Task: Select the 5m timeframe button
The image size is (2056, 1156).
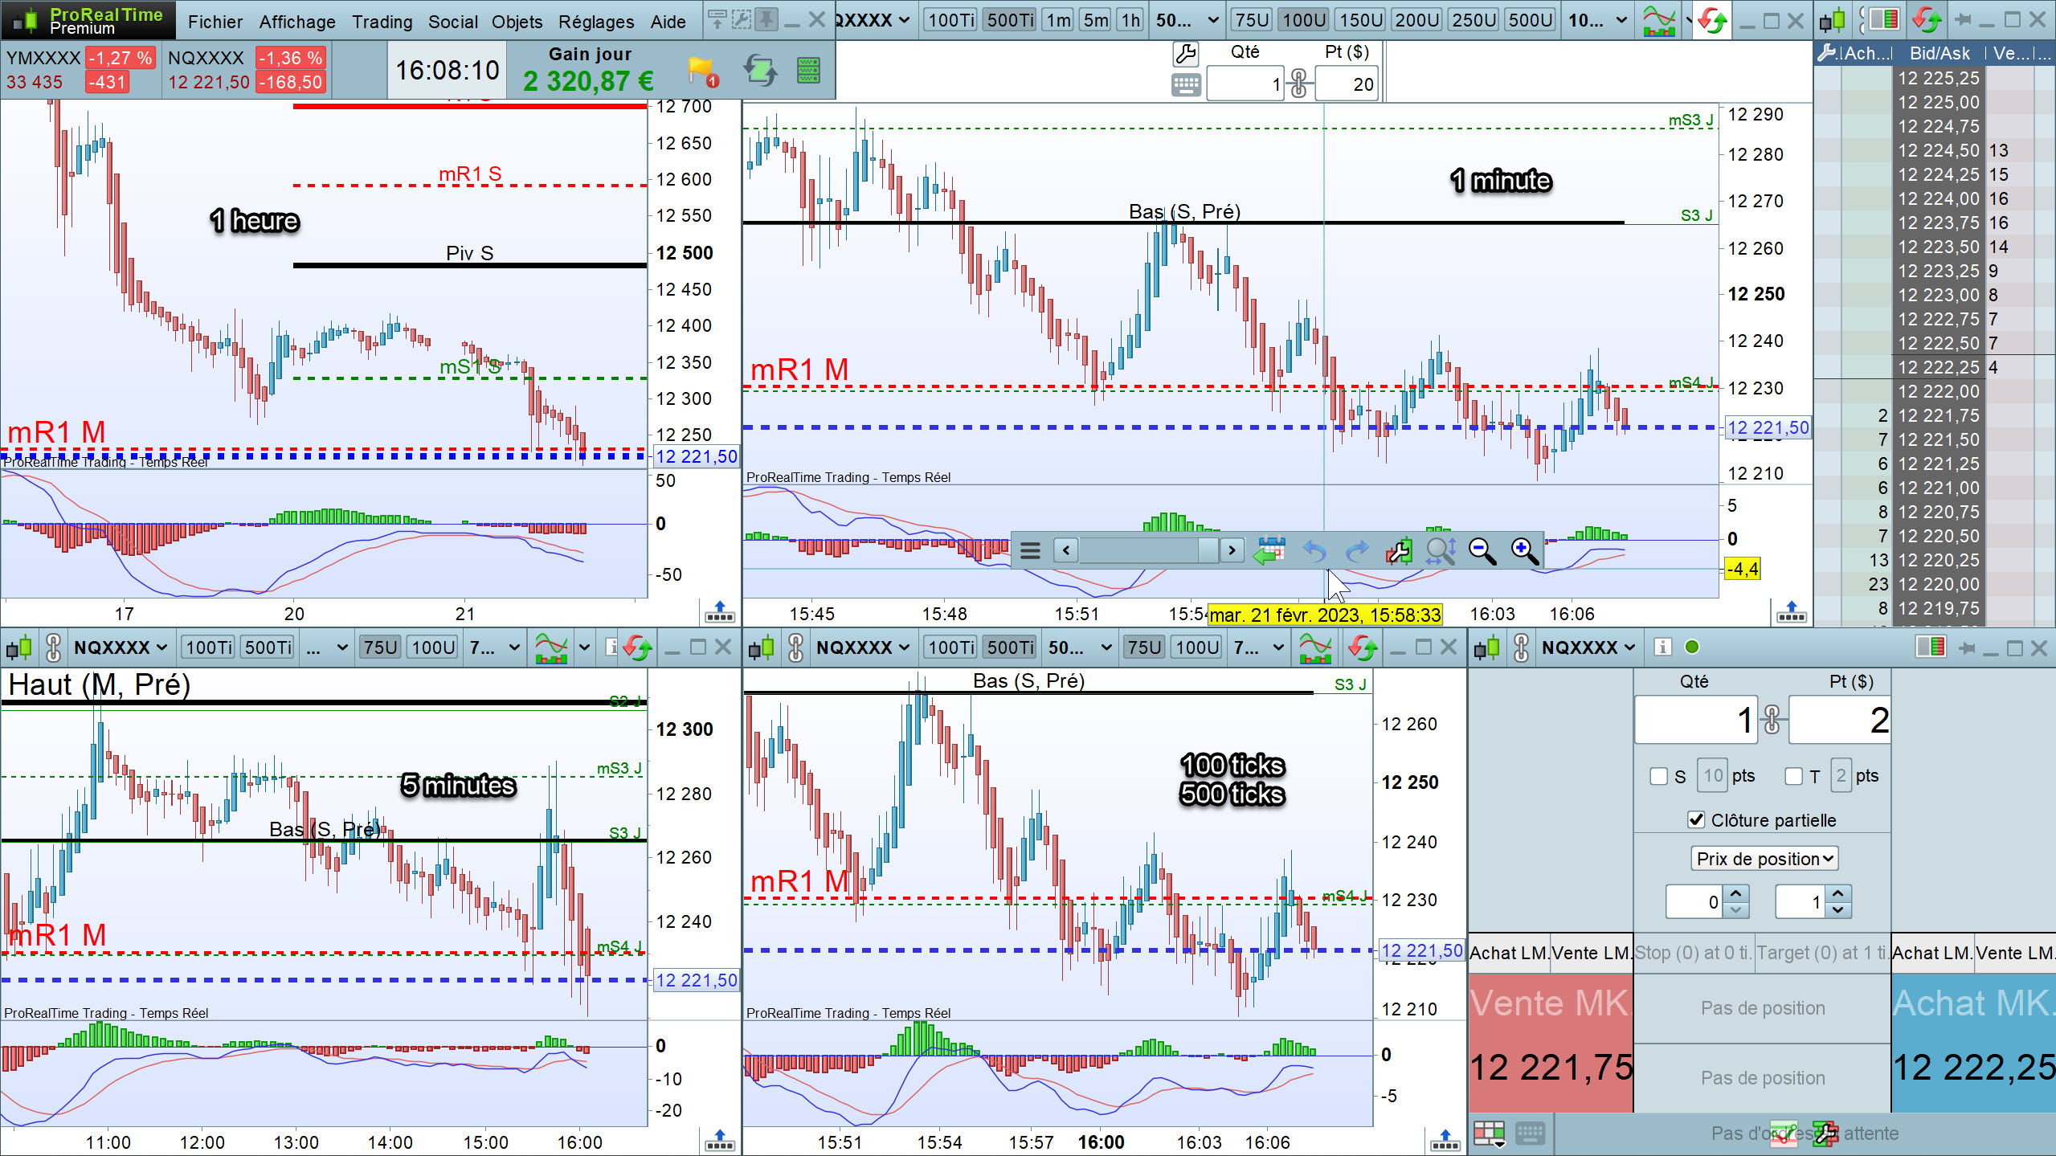Action: (1095, 20)
